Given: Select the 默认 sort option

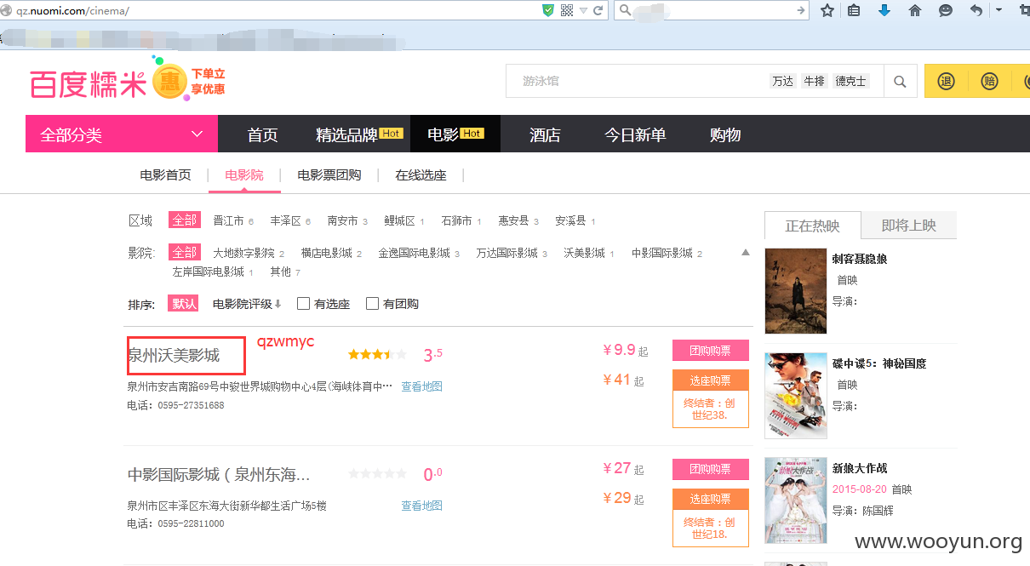Looking at the screenshot, I should pyautogui.click(x=184, y=304).
